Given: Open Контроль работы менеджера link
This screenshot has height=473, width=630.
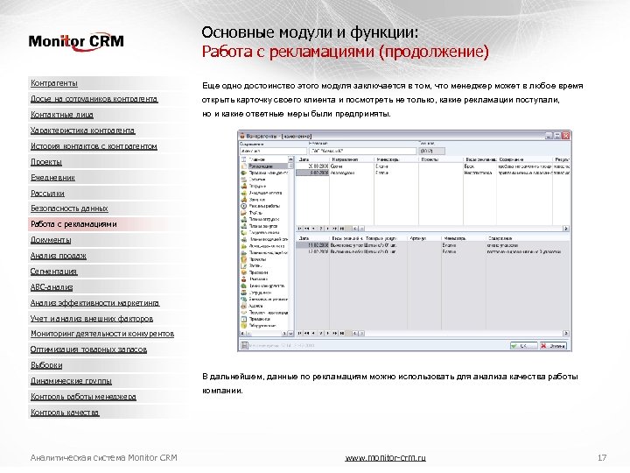Looking at the screenshot, I should click(83, 397).
